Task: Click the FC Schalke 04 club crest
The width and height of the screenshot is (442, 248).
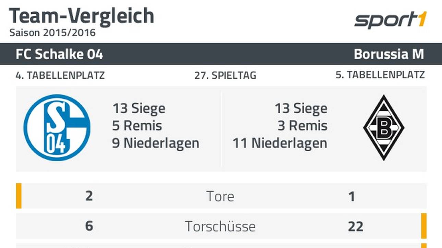Action: point(57,127)
